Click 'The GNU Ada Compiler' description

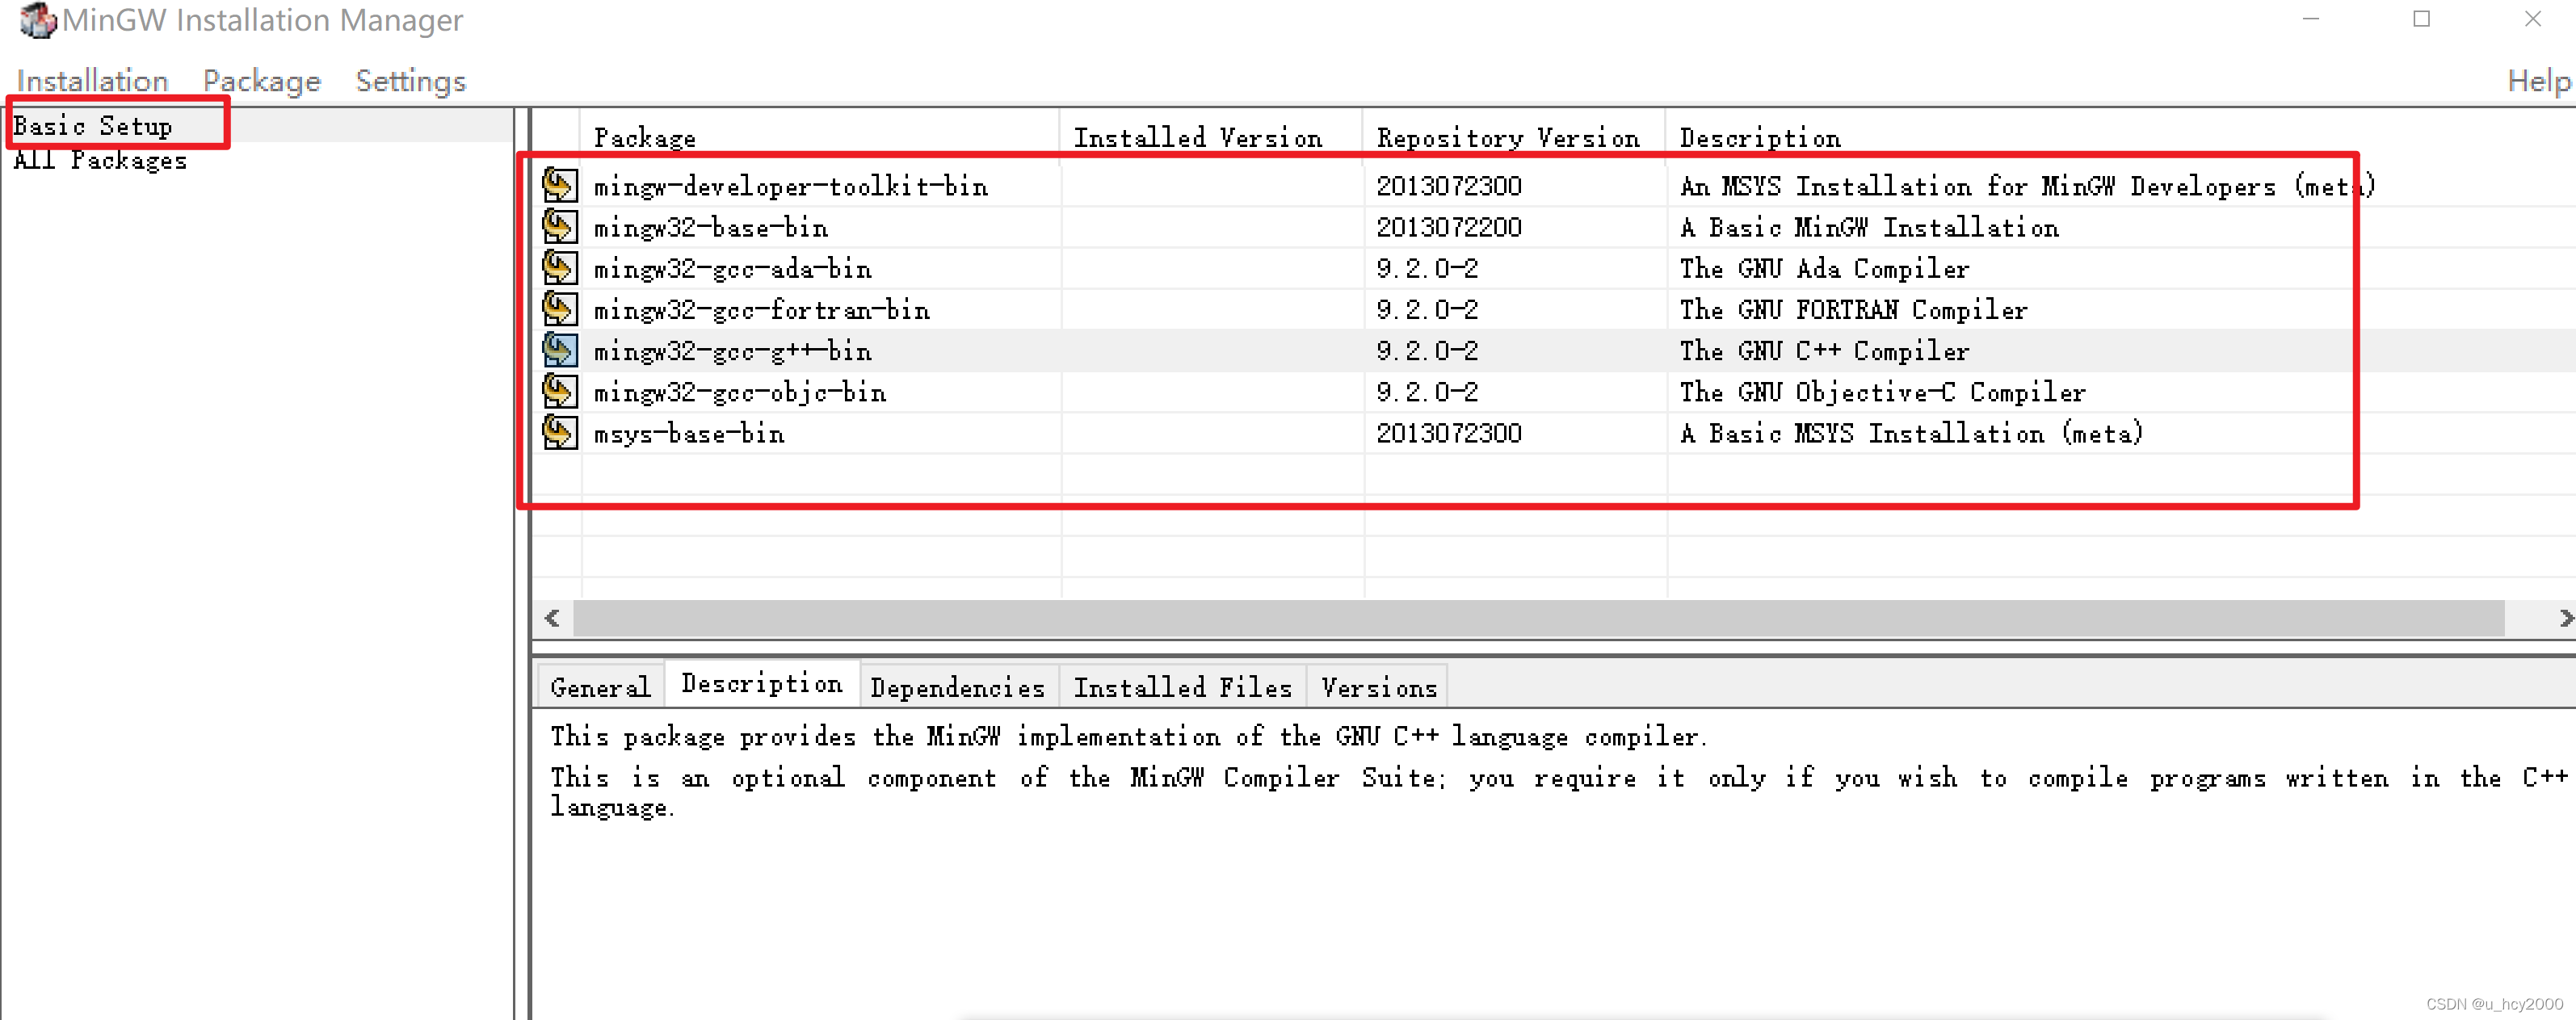pyautogui.click(x=1824, y=268)
